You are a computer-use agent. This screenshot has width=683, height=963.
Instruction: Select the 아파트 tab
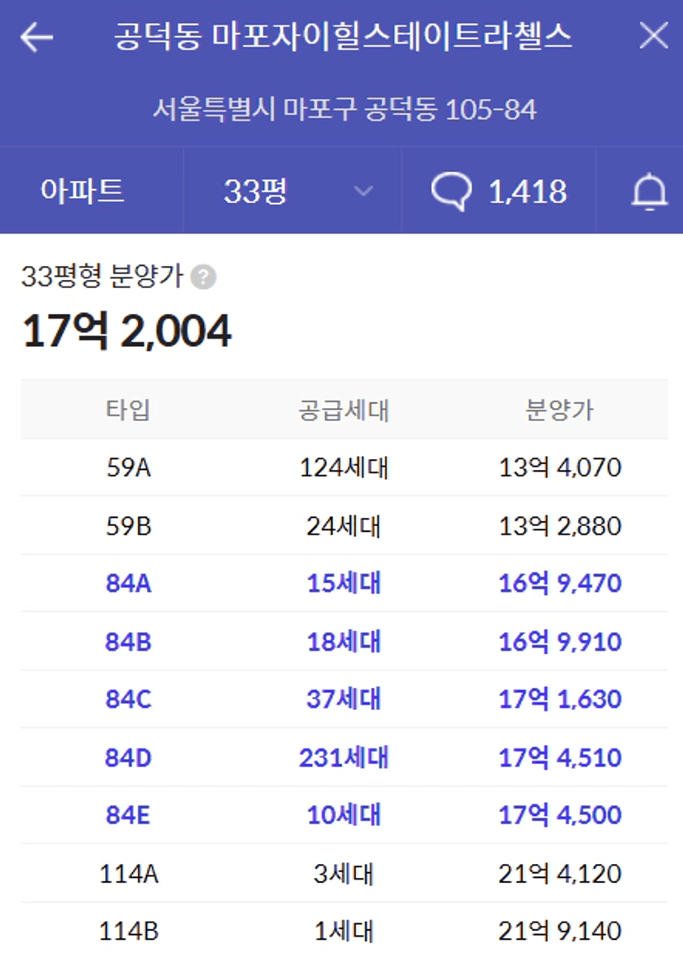click(x=82, y=191)
